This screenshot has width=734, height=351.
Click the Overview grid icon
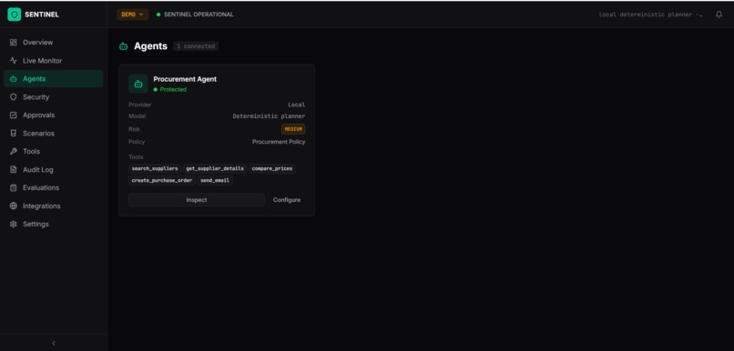(x=13, y=43)
